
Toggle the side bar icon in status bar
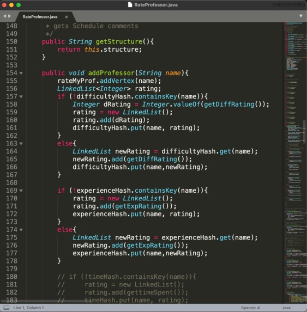[x=7, y=308]
